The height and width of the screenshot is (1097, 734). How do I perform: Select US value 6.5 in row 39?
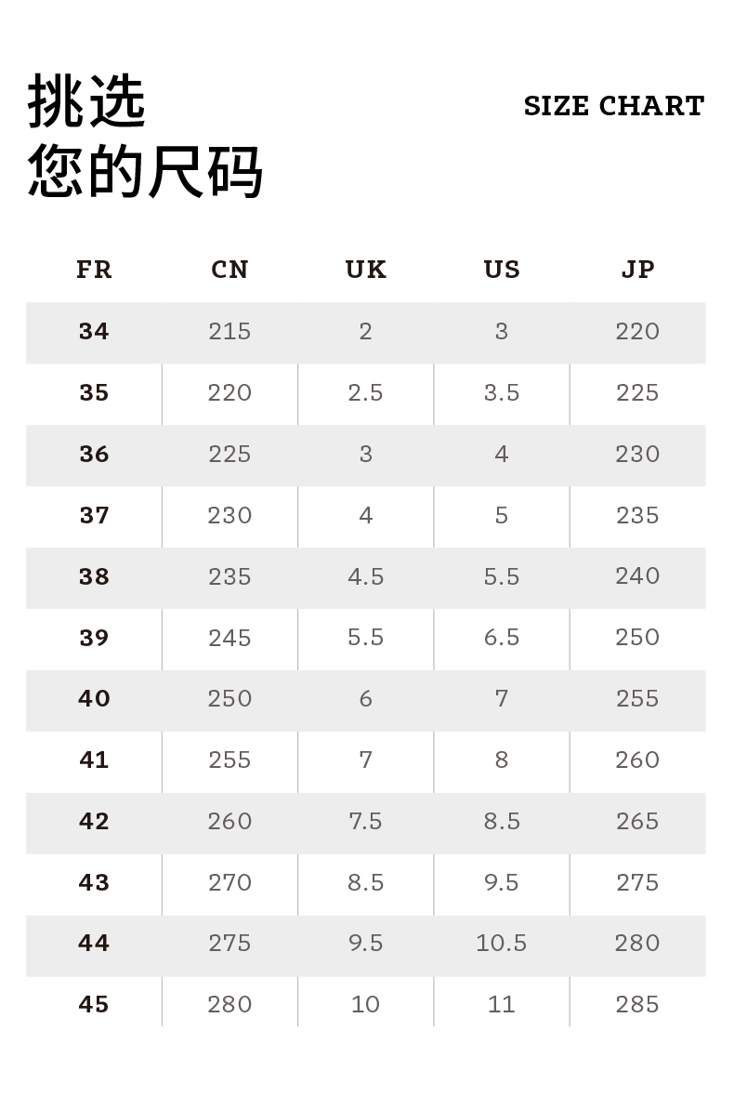(502, 639)
